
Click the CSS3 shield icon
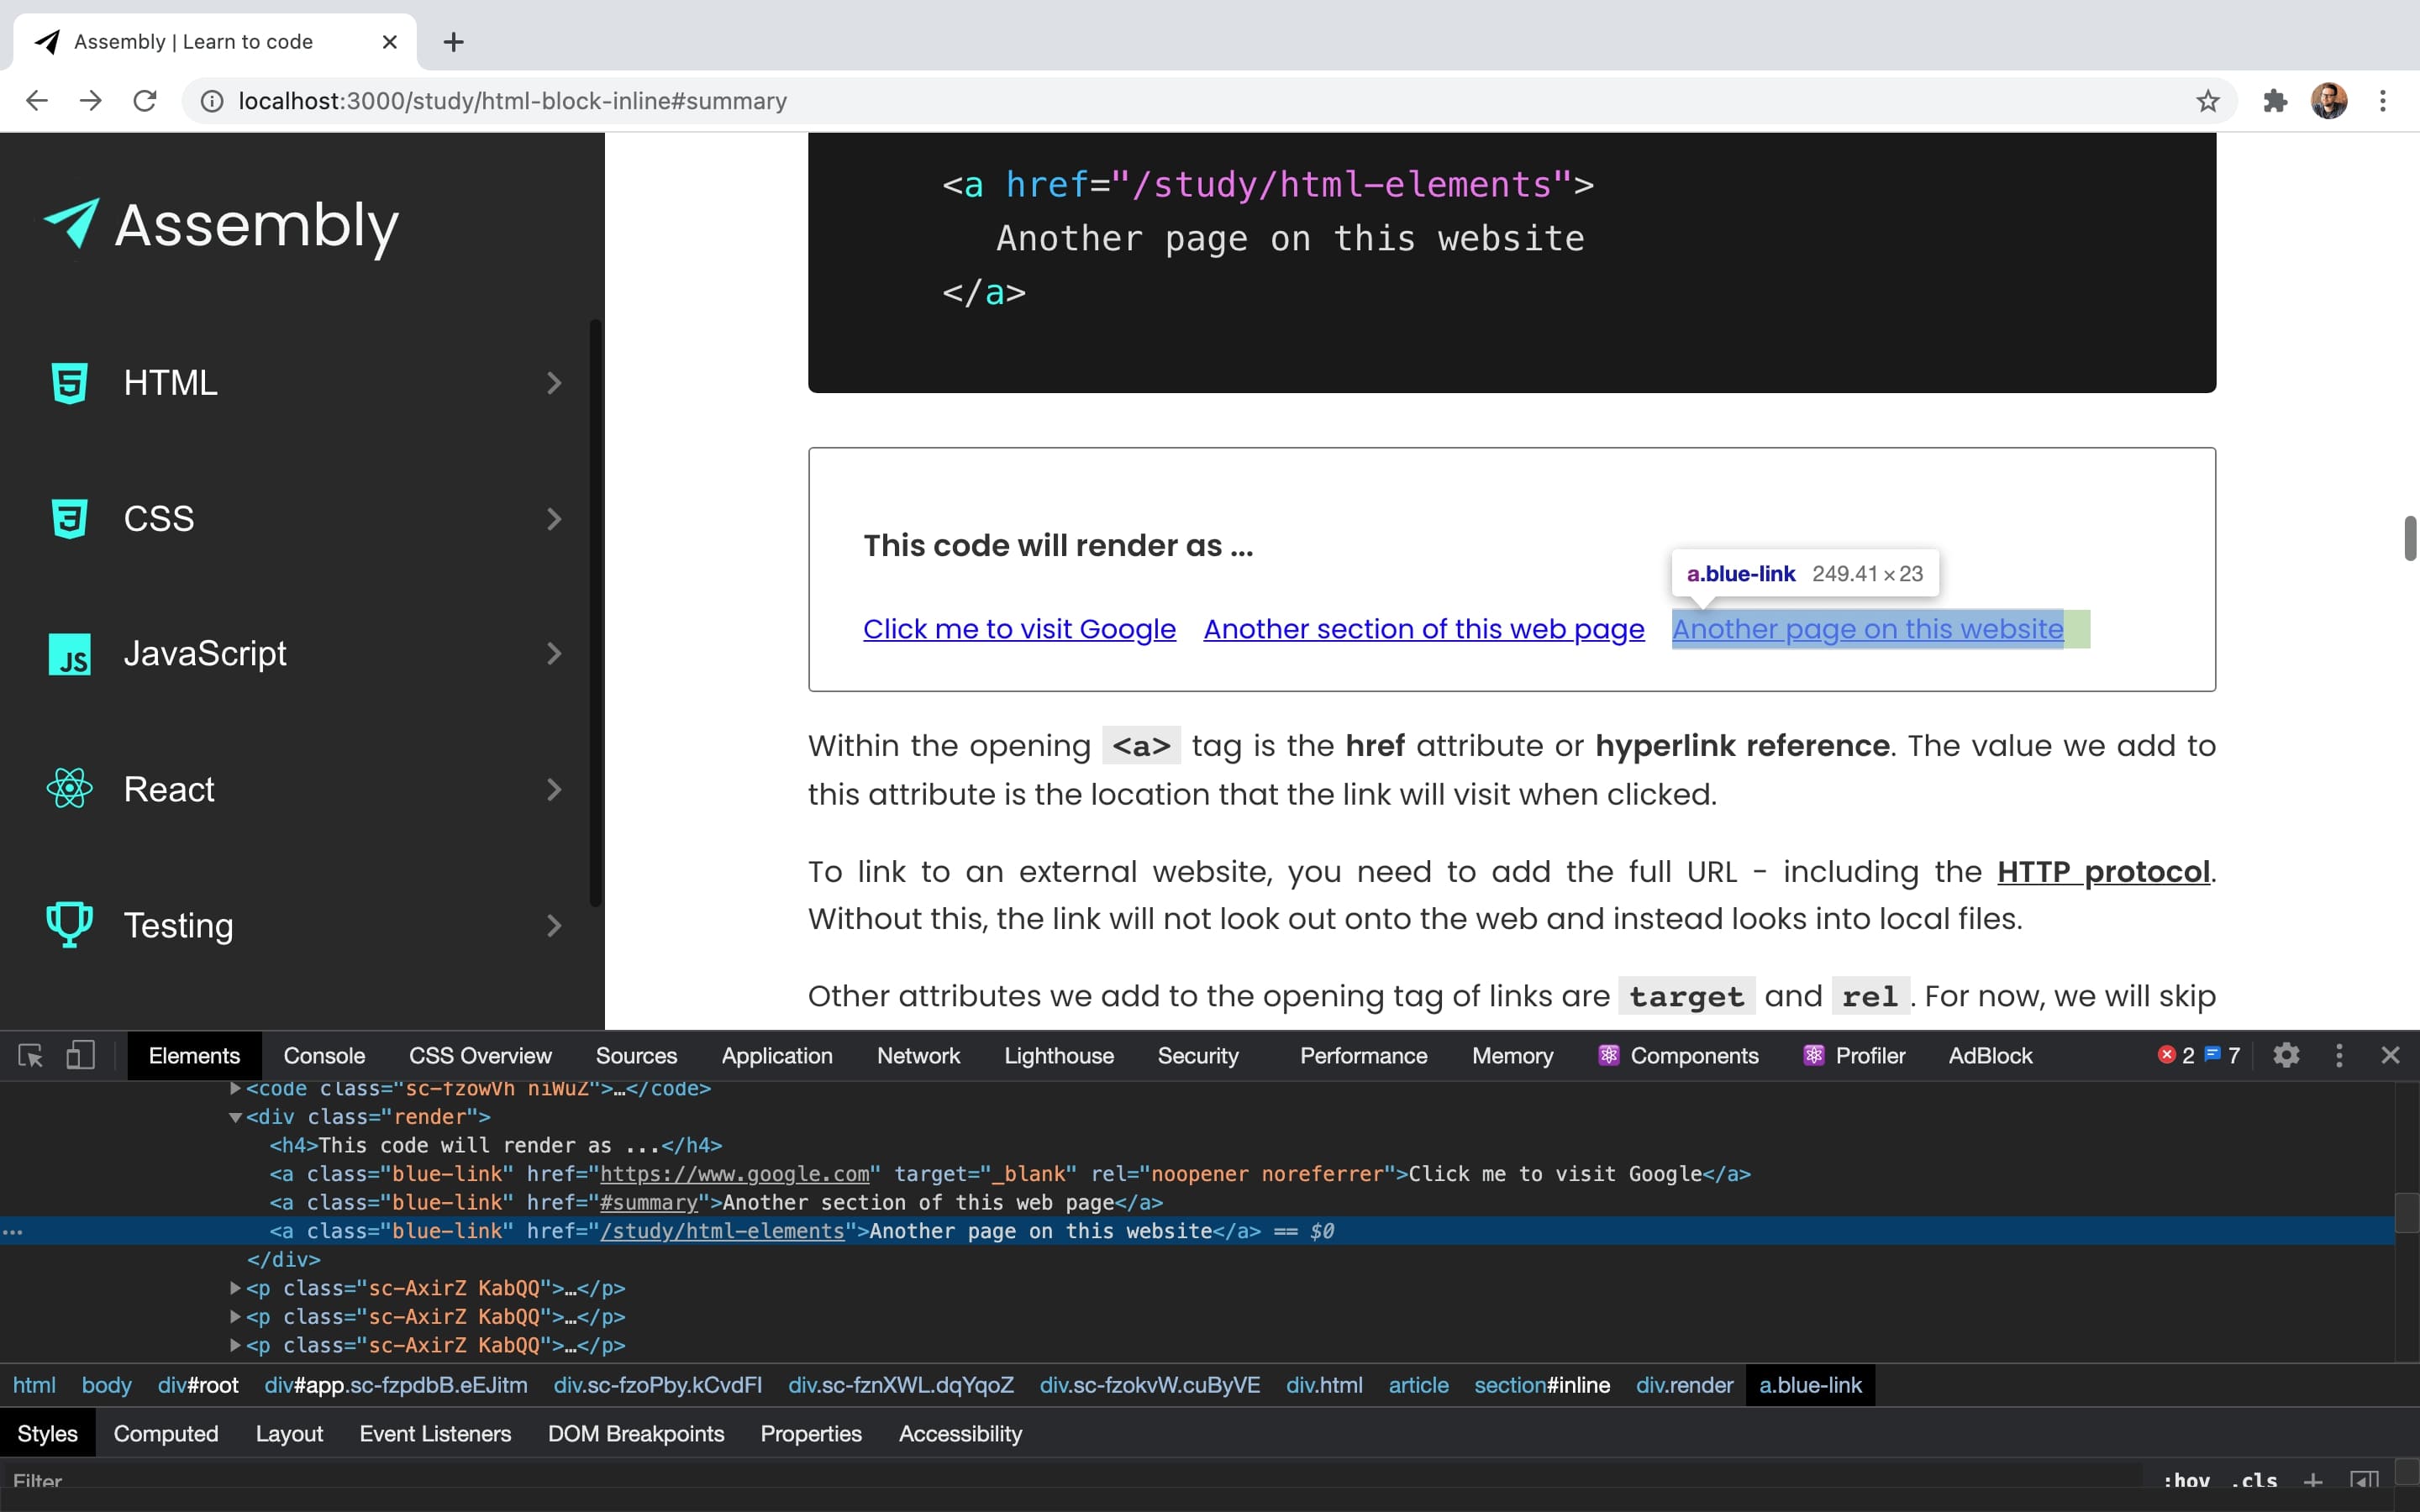69,518
